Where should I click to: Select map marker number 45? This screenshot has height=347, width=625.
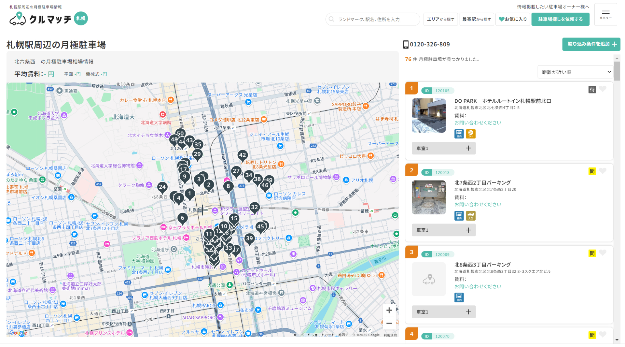coord(260,227)
